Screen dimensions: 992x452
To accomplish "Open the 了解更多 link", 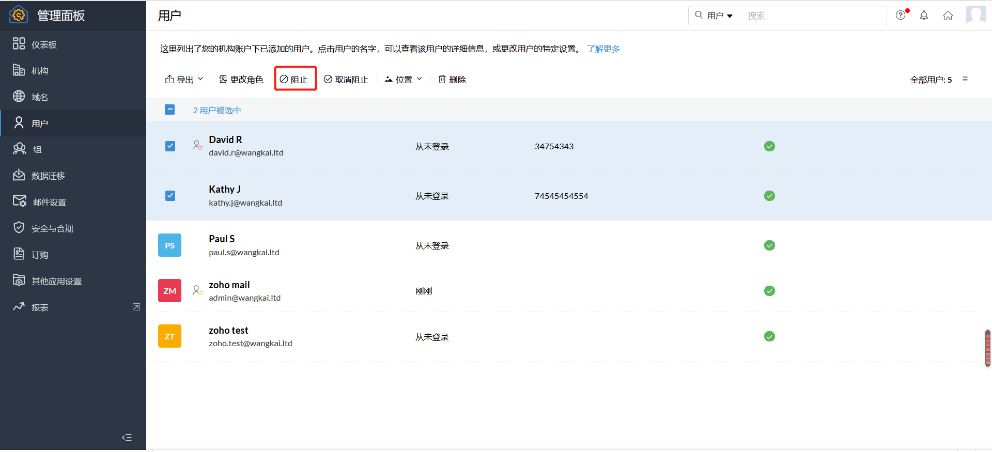I will click(603, 49).
